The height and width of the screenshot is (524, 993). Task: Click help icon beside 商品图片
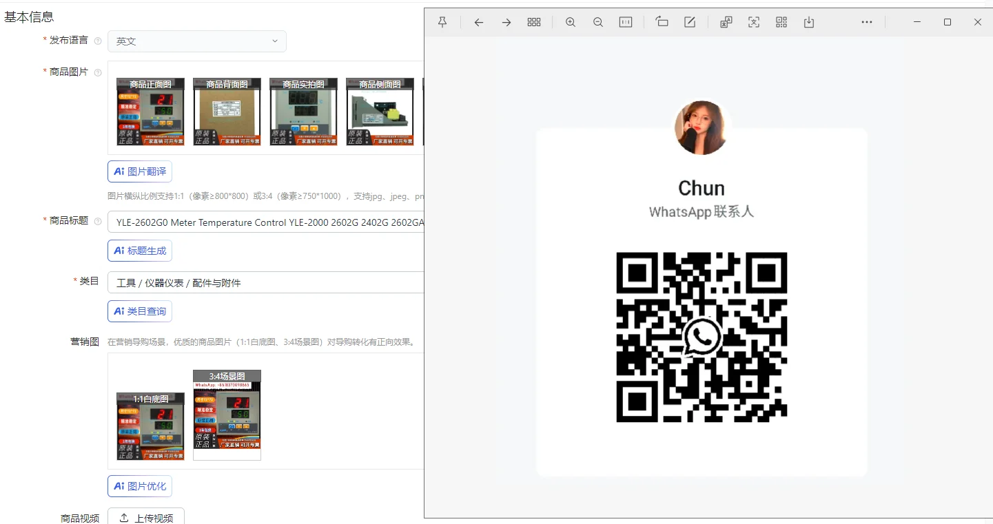tap(98, 72)
